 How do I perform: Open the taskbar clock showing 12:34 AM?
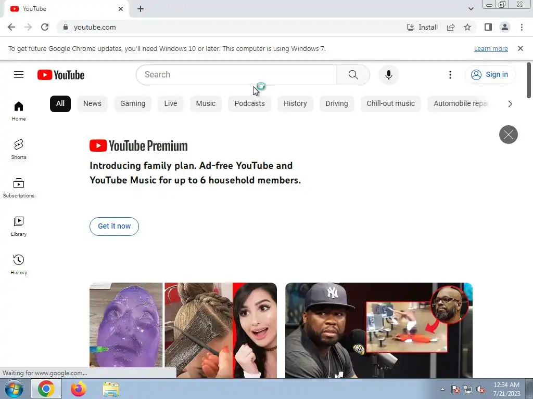coord(506,389)
